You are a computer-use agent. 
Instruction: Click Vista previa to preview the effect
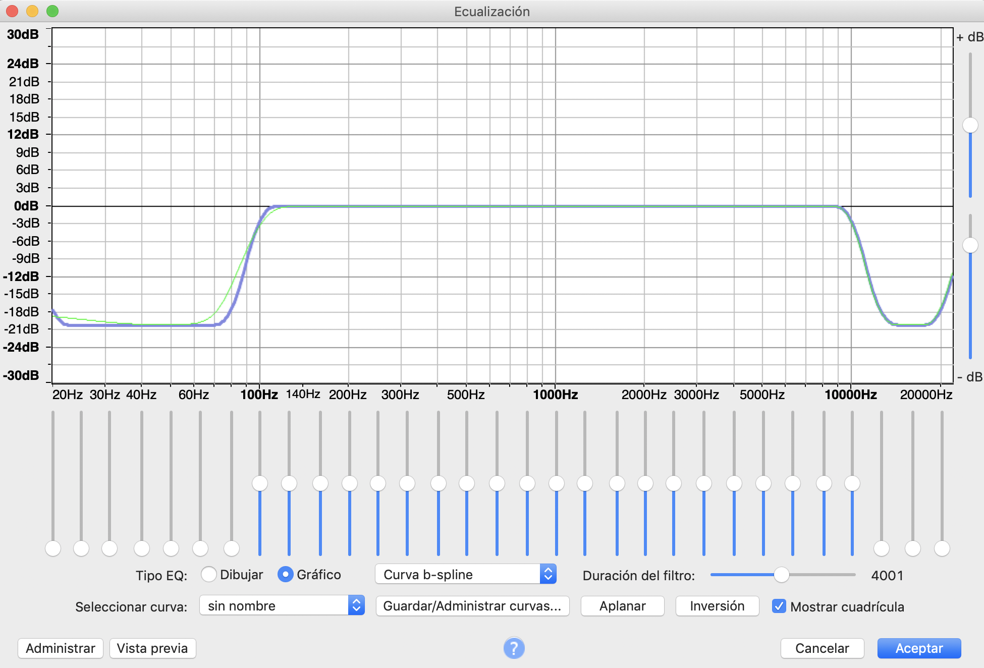pyautogui.click(x=152, y=648)
